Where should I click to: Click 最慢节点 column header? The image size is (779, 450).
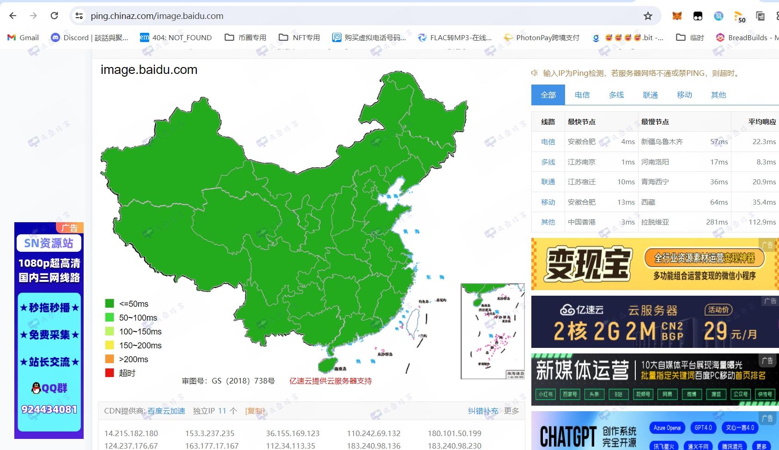[655, 122]
